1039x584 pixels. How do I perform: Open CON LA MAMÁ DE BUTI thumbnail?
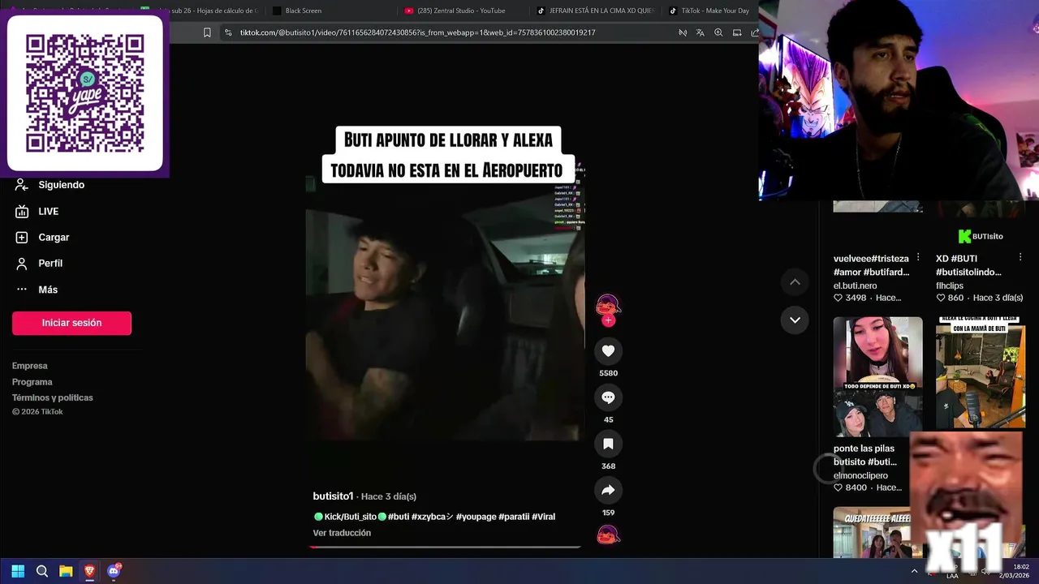981,373
